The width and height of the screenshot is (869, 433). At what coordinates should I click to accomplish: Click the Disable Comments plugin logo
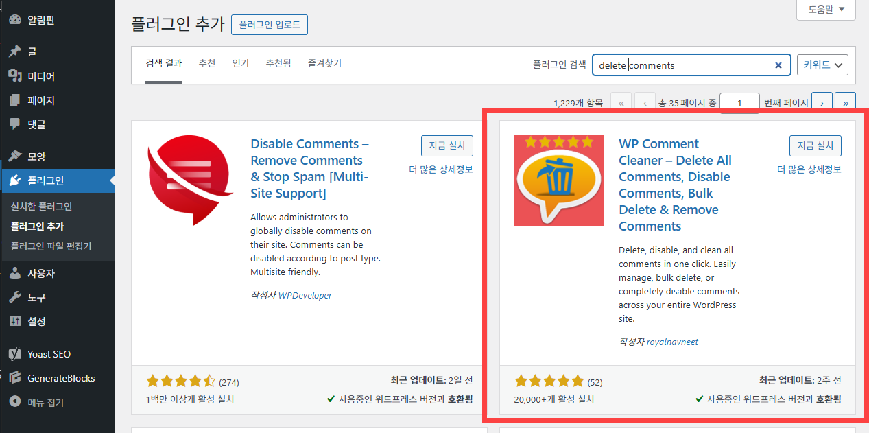point(191,180)
